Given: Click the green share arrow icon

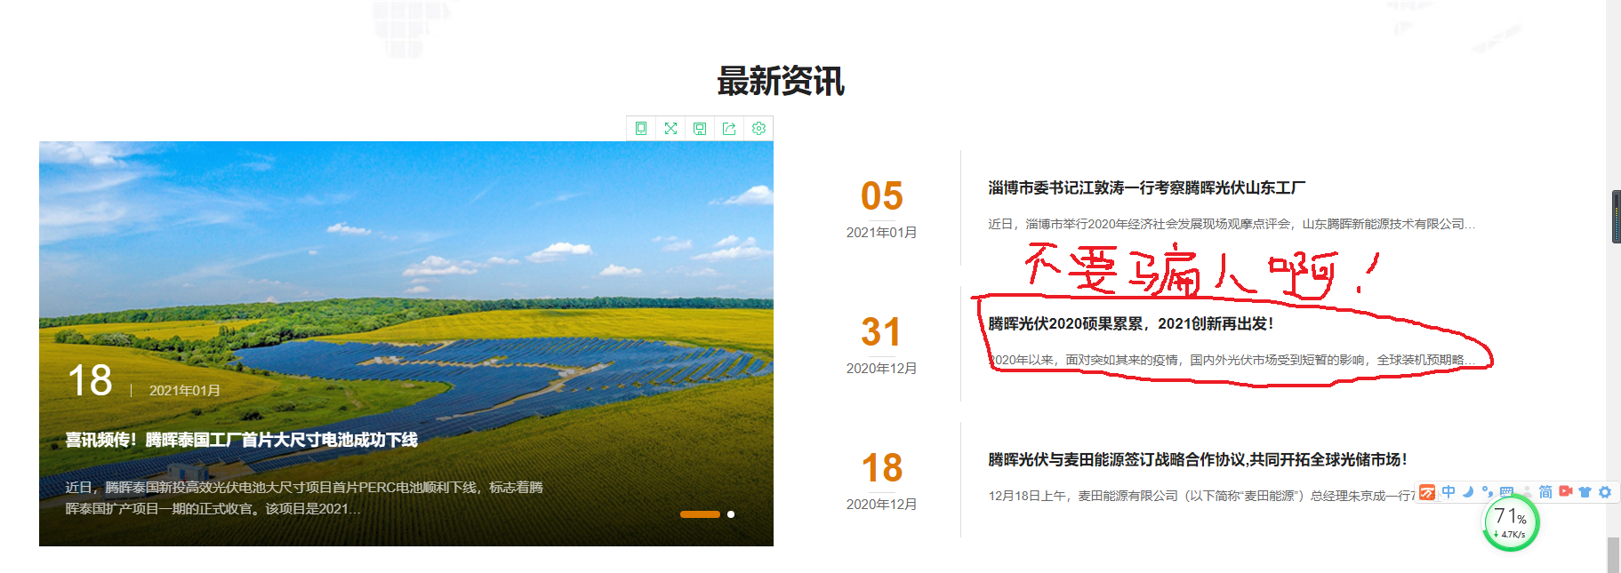Looking at the screenshot, I should pyautogui.click(x=729, y=129).
